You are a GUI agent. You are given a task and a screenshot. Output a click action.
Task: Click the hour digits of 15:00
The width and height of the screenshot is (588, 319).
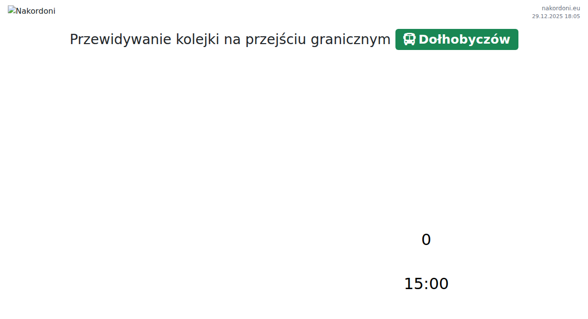click(x=414, y=284)
